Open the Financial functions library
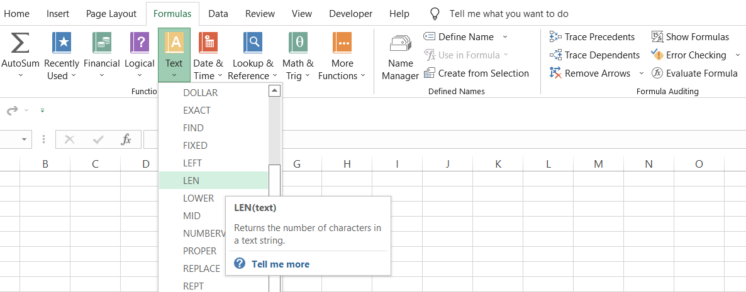The width and height of the screenshot is (746, 292). (101, 43)
